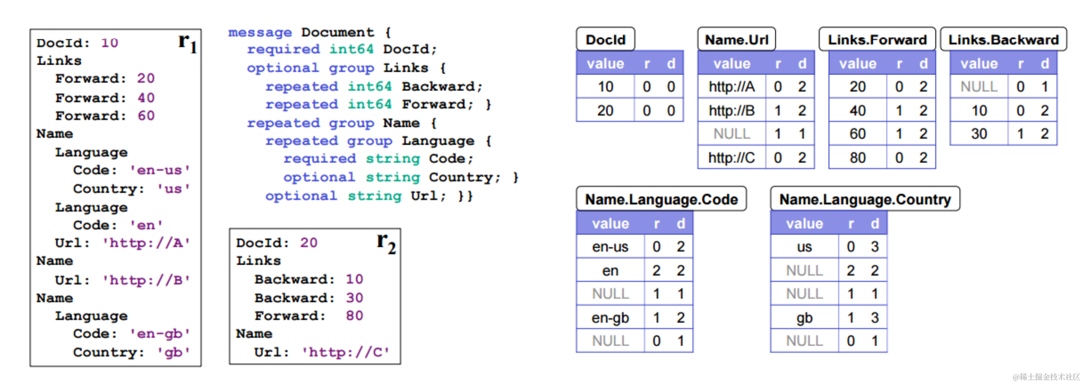Screen dimensions: 1083x384
Task: Select the "optional string Country;" schema line
Action: tap(392, 177)
